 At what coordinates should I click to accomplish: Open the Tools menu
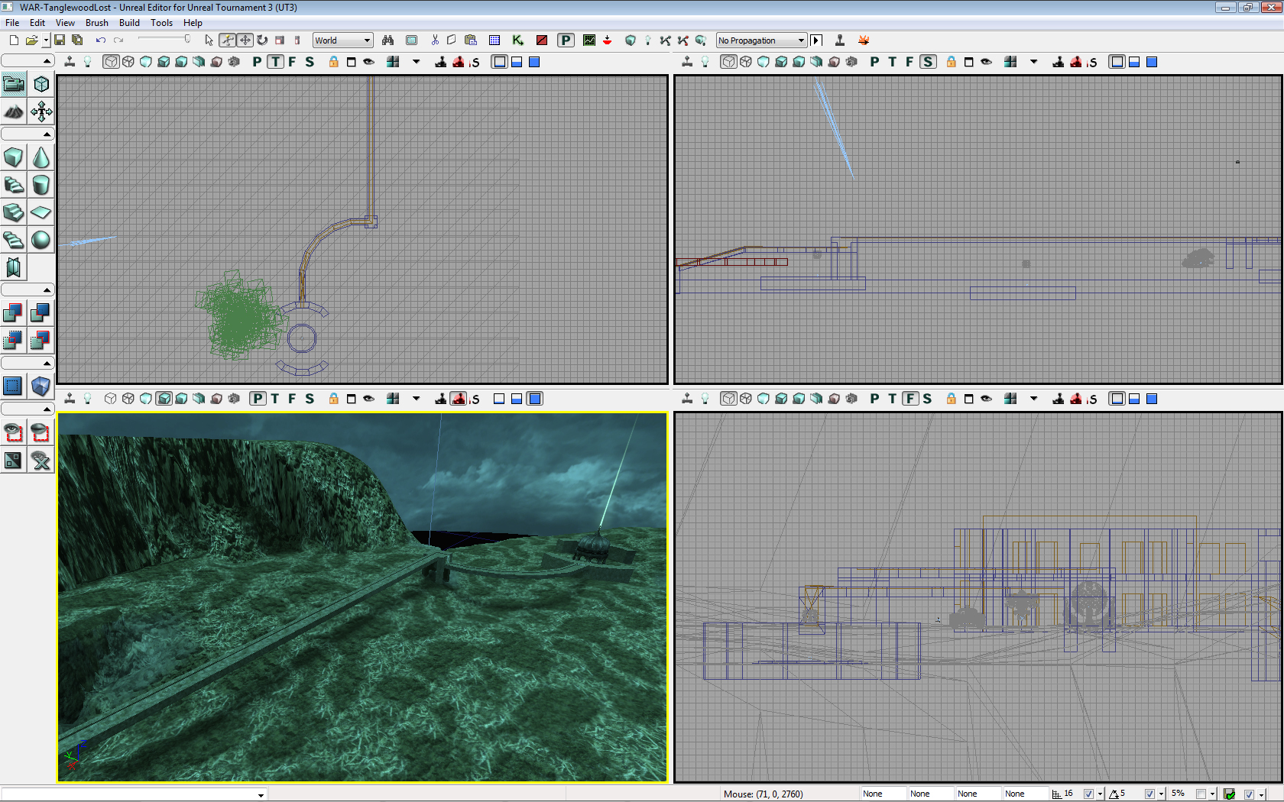pos(161,23)
